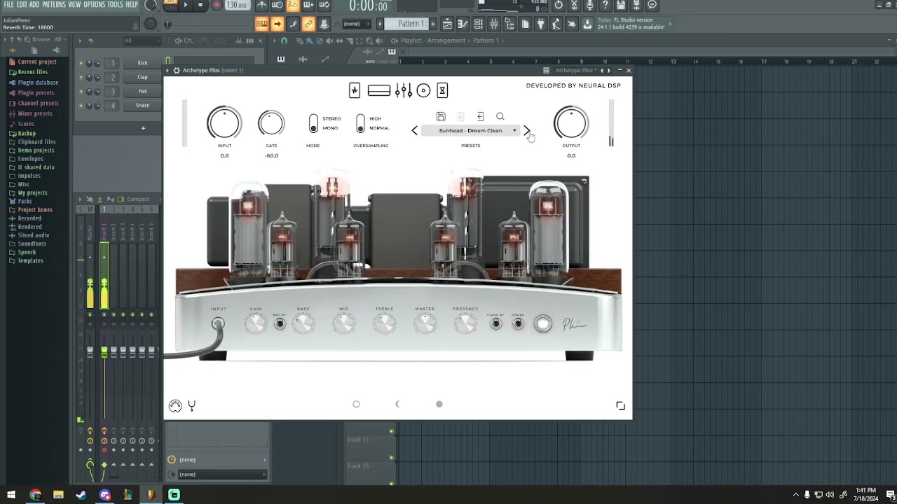Click the resize corner icon in plugin
This screenshot has width=897, height=504.
[620, 405]
